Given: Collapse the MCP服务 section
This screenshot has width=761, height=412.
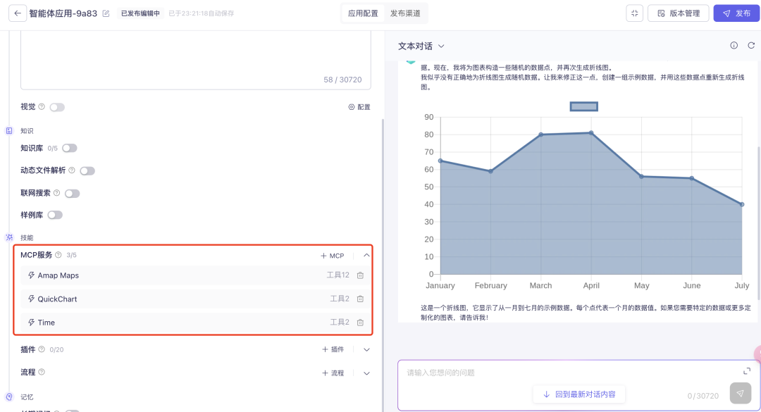Looking at the screenshot, I should click(x=366, y=256).
